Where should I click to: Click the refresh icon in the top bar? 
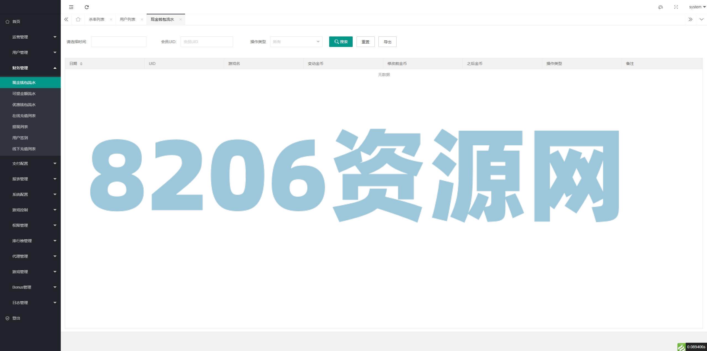[87, 7]
